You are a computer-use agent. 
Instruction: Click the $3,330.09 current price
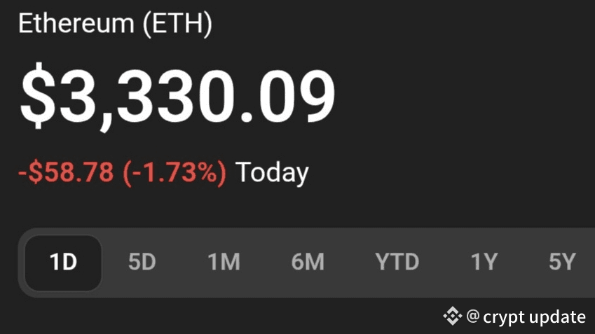coord(177,96)
